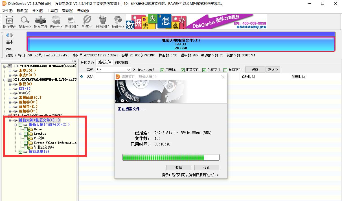This screenshot has width=342, height=201.
Task: Switch to the 浏览文件 tab
Action: pyautogui.click(x=104, y=62)
